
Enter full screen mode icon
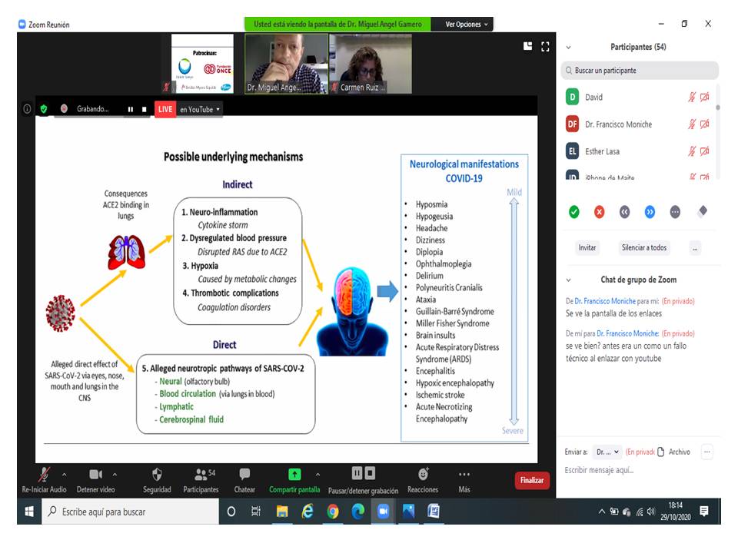[x=546, y=46]
